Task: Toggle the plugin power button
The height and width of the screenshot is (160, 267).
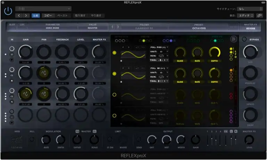Action: click(x=8, y=11)
